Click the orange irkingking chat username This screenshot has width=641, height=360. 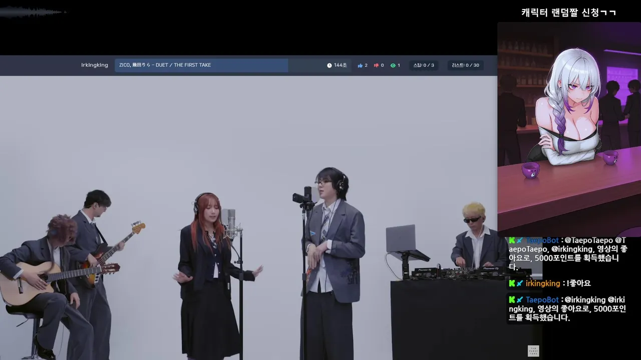click(543, 283)
